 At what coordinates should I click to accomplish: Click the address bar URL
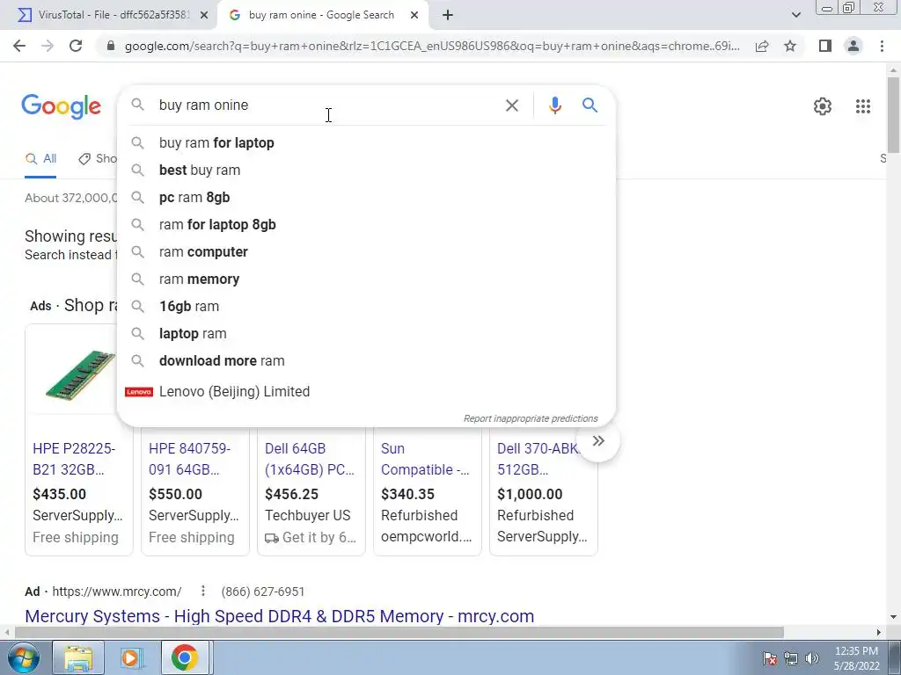431,46
